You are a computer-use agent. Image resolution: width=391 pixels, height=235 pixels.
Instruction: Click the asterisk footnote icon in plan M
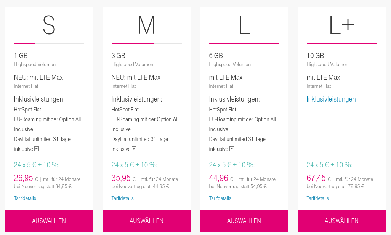[x=134, y=149]
